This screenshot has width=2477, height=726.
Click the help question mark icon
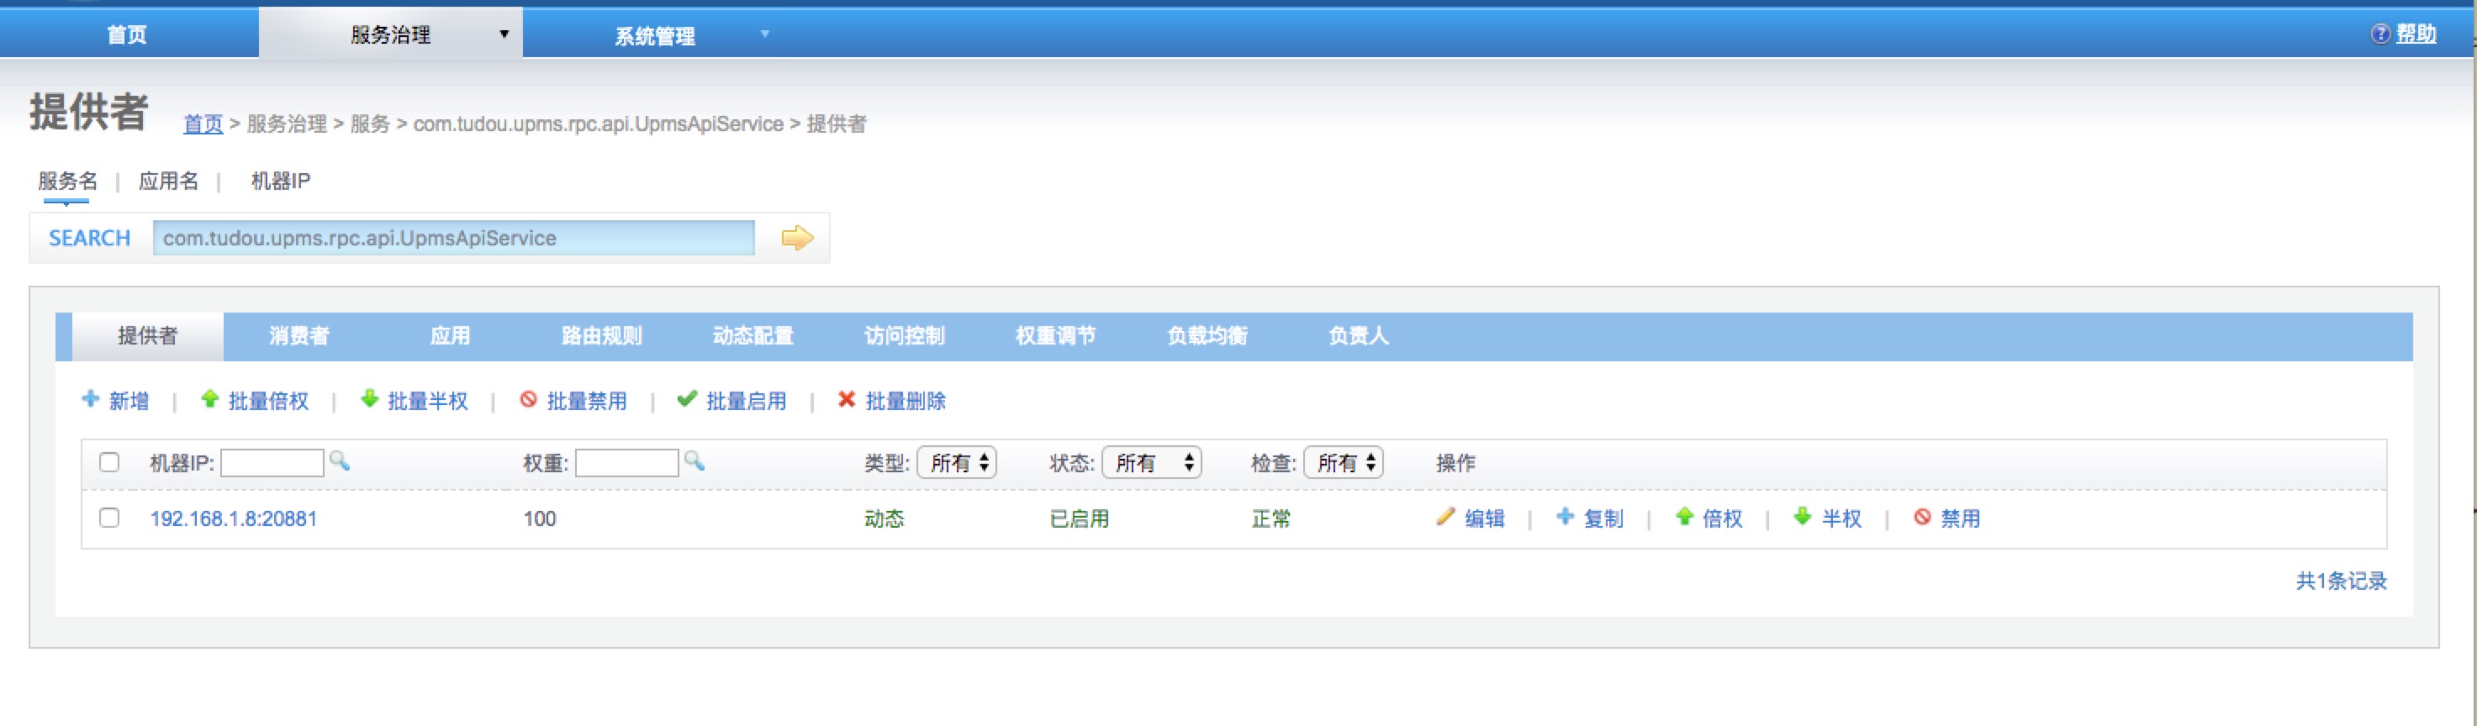(x=2379, y=34)
